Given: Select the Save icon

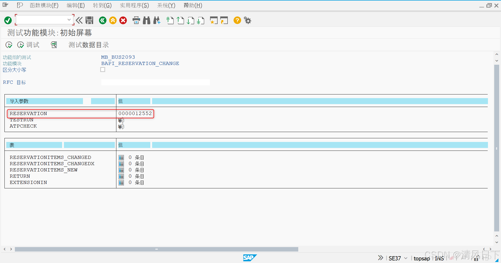Looking at the screenshot, I should tap(90, 20).
